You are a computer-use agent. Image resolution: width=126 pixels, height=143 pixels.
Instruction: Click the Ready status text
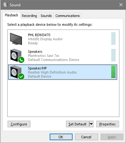tap(33, 43)
